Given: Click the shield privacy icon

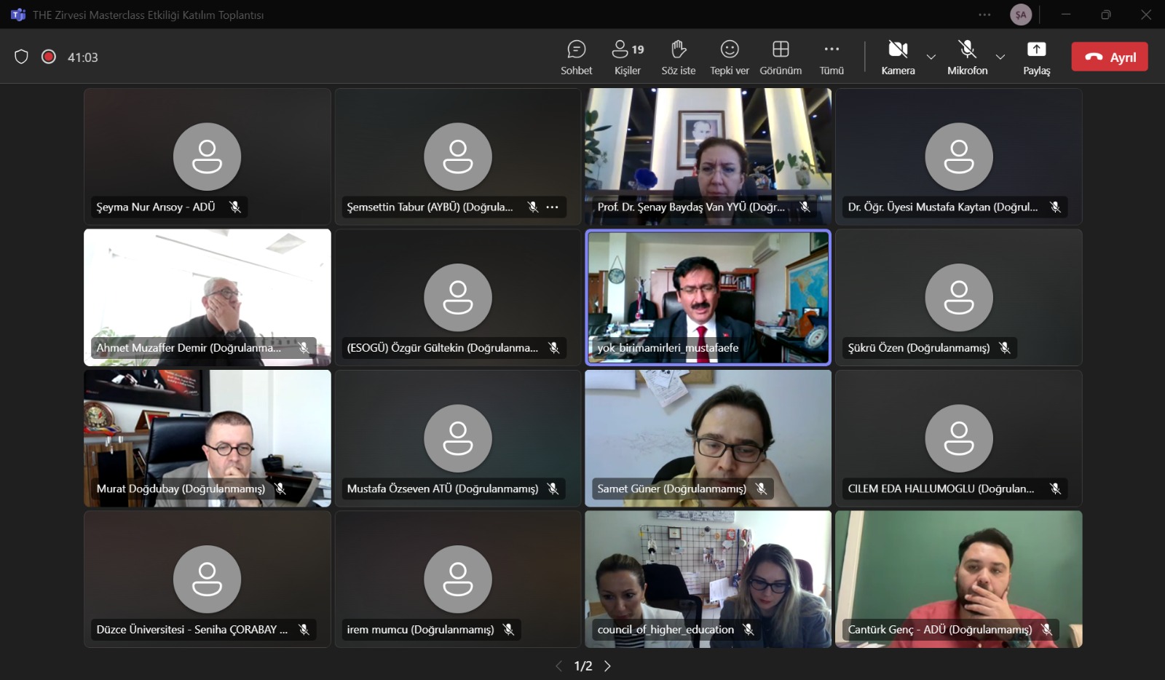Looking at the screenshot, I should pyautogui.click(x=21, y=57).
